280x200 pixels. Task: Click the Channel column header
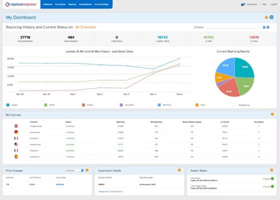34,122
